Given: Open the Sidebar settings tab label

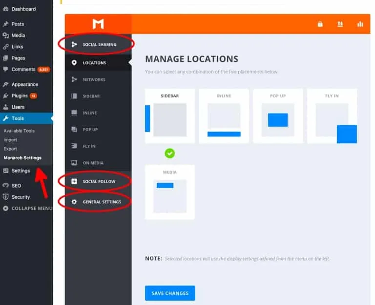Looking at the screenshot, I should pos(91,96).
